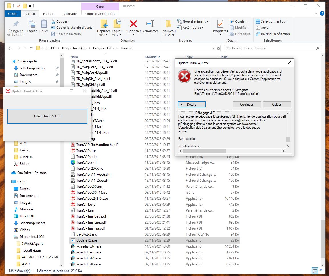Screen dimensions: 329x276
Task: Open the Fichier tab
Action: (13, 14)
